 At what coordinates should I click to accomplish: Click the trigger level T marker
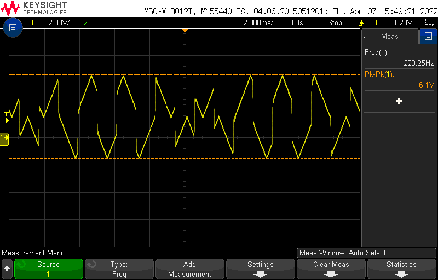pyautogui.click(x=7, y=115)
